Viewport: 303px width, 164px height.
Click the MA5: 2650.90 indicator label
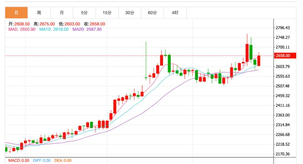point(22,29)
